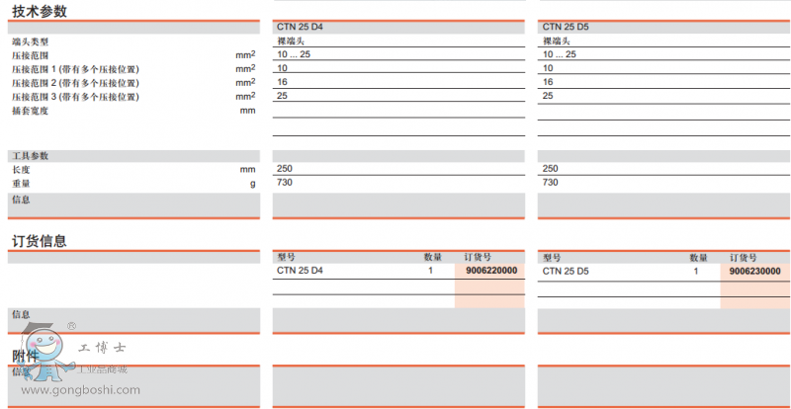
Task: Click 订货号 column header in D4 order table
Action: pyautogui.click(x=478, y=257)
